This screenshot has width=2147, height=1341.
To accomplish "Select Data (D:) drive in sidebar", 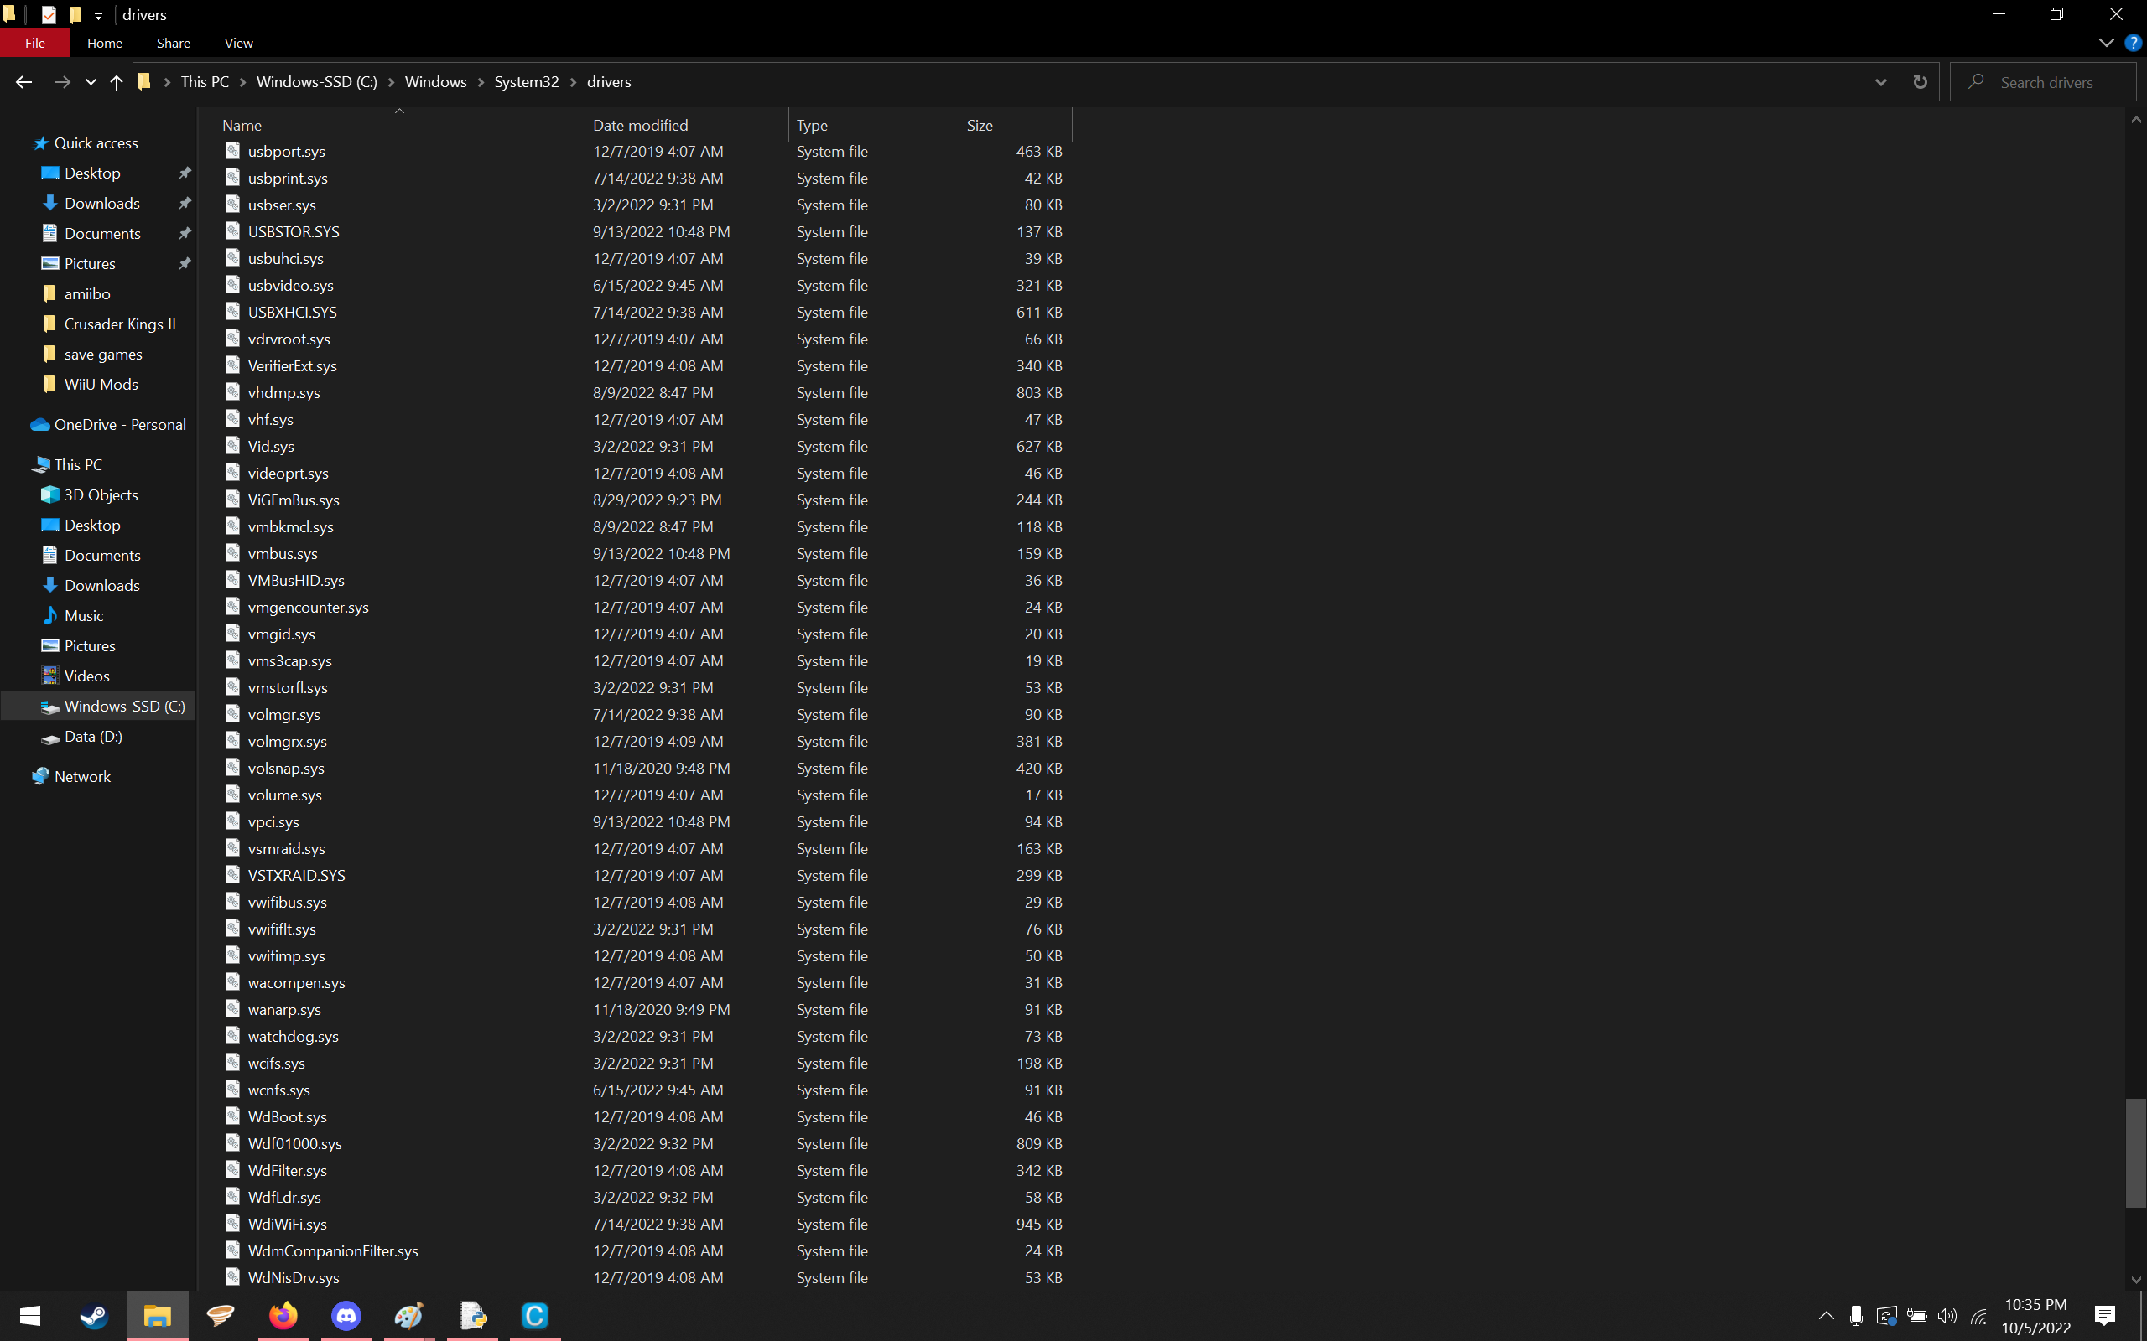I will (x=93, y=736).
